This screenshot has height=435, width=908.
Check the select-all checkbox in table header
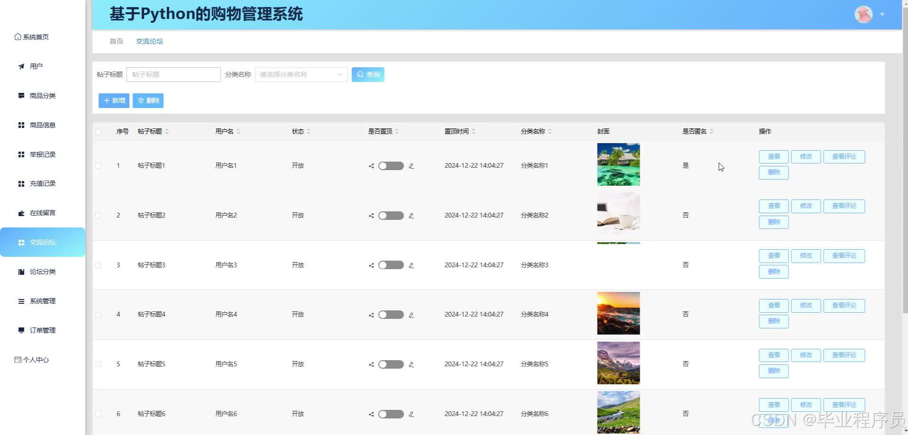[x=98, y=132]
